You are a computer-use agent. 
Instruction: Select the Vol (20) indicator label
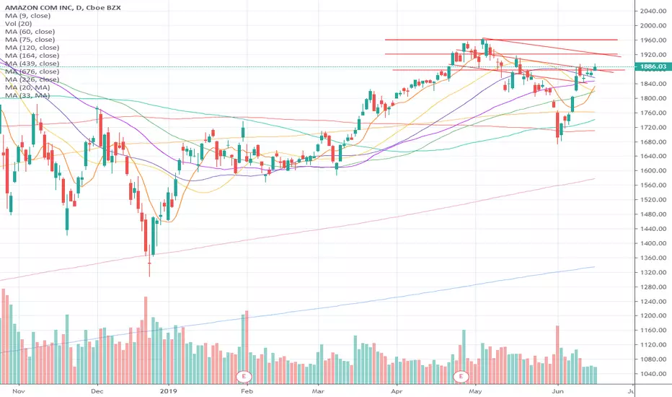(19, 24)
